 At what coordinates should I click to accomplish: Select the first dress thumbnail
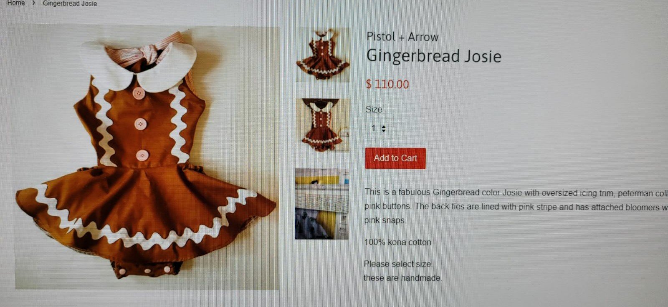[323, 55]
